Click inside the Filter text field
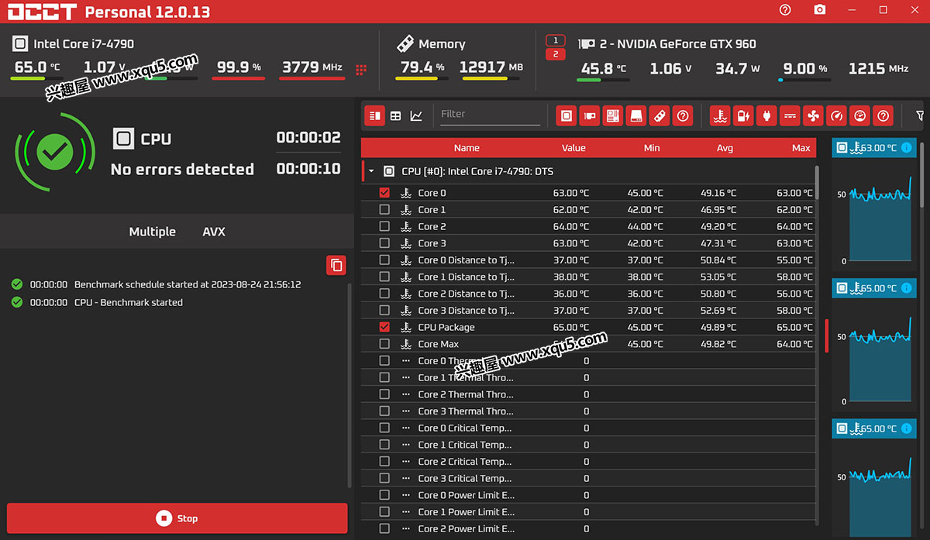 (x=489, y=115)
